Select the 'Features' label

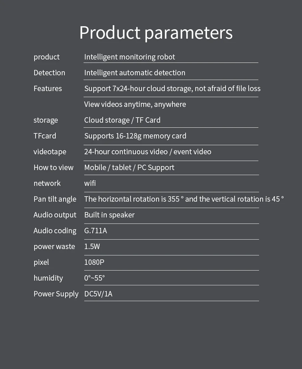point(48,88)
